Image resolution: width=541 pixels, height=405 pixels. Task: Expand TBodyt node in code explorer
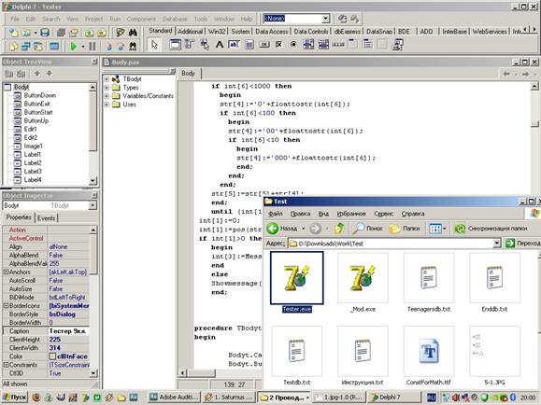tap(107, 79)
